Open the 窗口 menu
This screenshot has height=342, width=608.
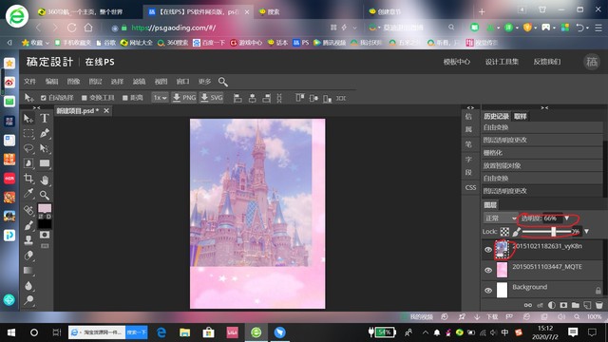coord(182,82)
